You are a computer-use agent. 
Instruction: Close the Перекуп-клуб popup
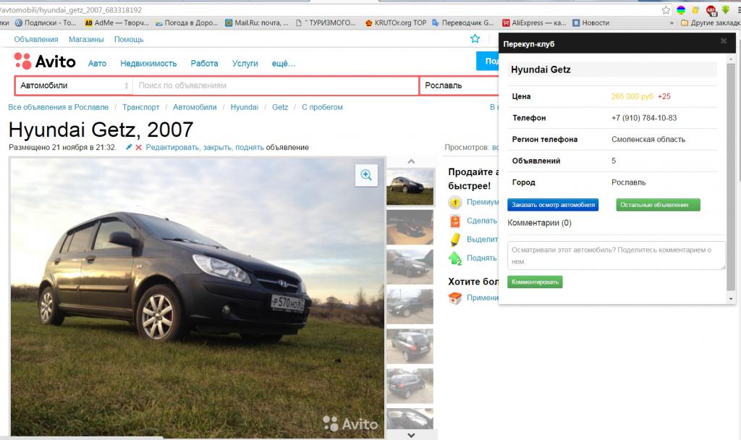(724, 41)
